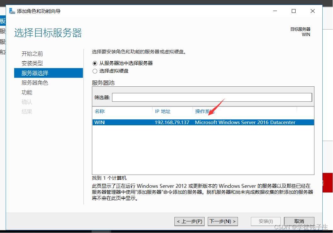Open the 安装类型 wizard step
333x233 pixels.
(32, 63)
